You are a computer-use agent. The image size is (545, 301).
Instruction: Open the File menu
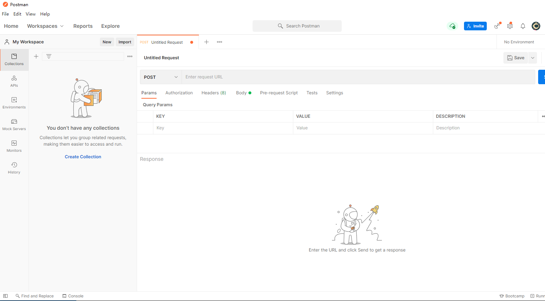(5, 14)
